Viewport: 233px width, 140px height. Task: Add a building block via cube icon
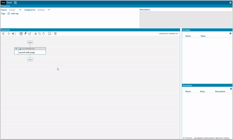point(21,34)
